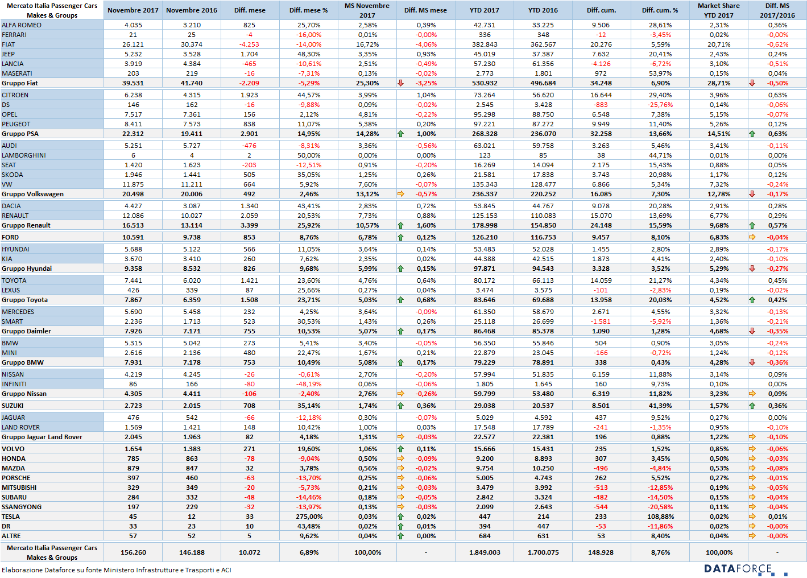Click the SSANGYONG row label

click(x=22, y=507)
